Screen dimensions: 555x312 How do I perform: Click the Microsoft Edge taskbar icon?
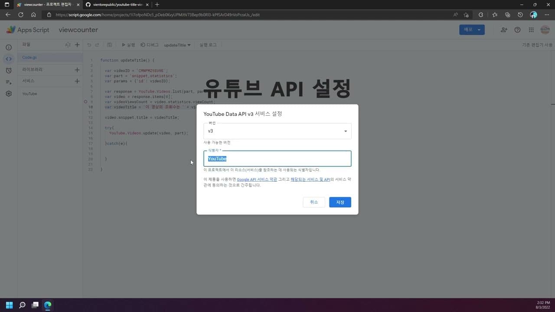[48, 305]
